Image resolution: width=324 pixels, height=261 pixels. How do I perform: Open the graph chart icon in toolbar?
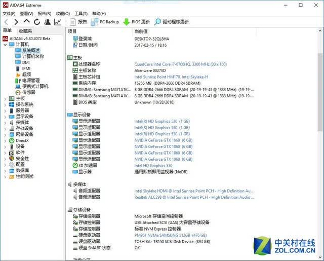[x=57, y=22]
